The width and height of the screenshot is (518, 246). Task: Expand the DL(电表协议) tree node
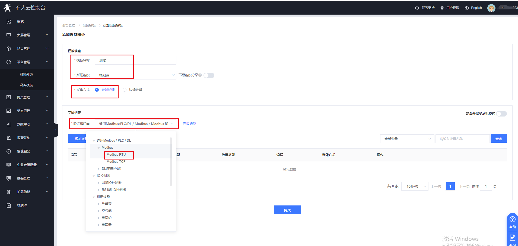[x=99, y=169]
